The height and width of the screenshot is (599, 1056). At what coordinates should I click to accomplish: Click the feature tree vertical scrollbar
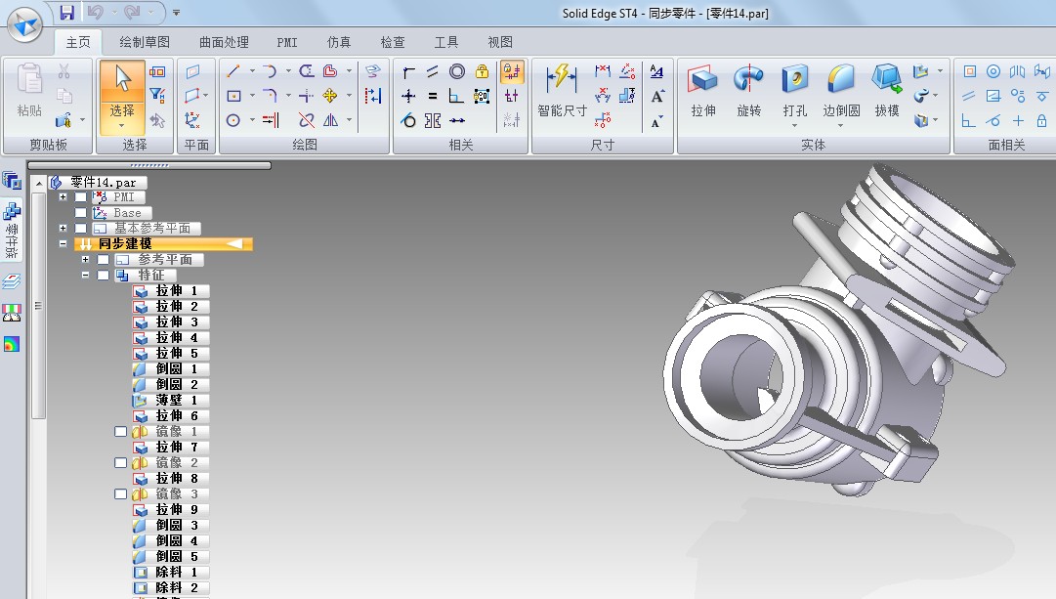pyautogui.click(x=38, y=305)
